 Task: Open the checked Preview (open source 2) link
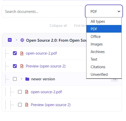pyautogui.click(x=46, y=66)
